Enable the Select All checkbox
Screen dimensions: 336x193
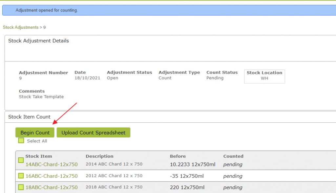[21, 140]
